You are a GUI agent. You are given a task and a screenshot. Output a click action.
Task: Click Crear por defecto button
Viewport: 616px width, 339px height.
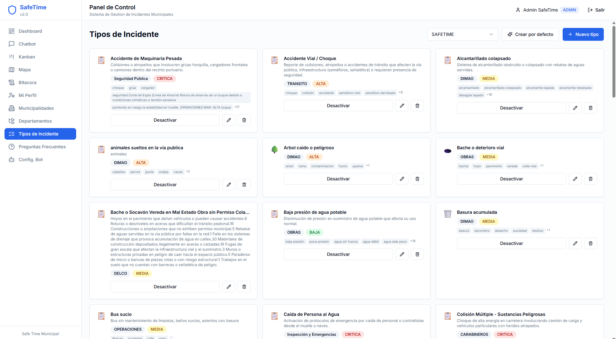click(530, 34)
